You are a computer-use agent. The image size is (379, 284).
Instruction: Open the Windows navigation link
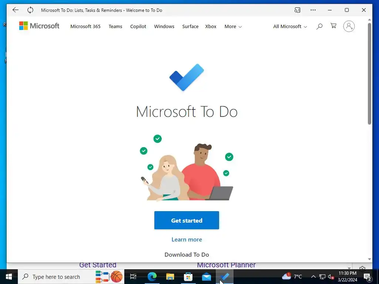coord(164,26)
